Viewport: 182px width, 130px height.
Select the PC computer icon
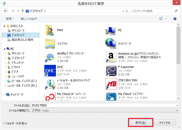111,31
